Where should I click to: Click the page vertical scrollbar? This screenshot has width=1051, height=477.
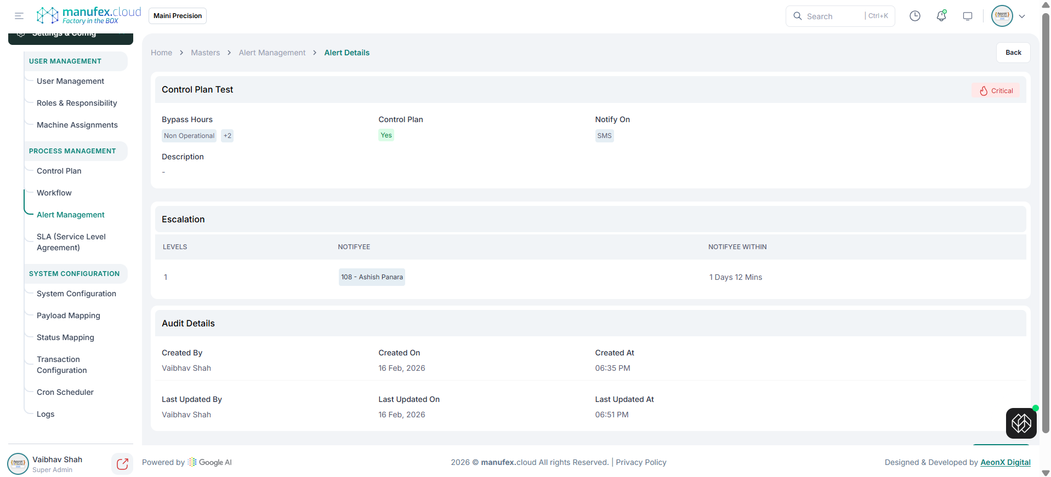(1046, 219)
